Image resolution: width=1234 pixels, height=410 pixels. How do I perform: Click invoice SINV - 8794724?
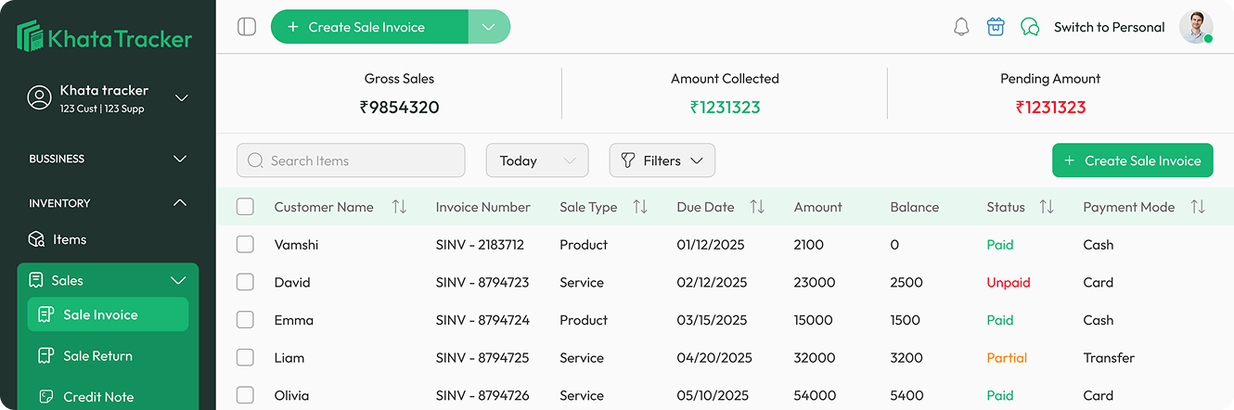[482, 320]
